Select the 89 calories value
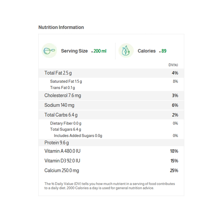This screenshot has width=221, height=221. click(x=164, y=51)
